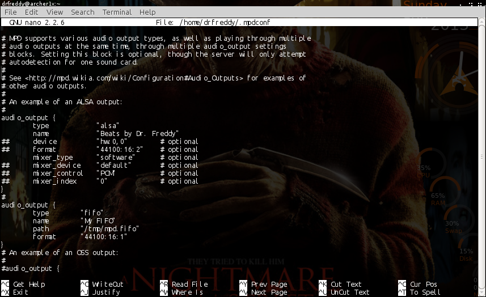Open the View menu

54,12
